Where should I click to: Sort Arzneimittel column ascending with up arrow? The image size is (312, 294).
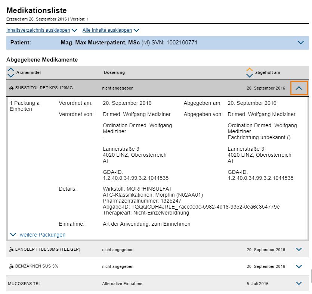click(x=11, y=69)
